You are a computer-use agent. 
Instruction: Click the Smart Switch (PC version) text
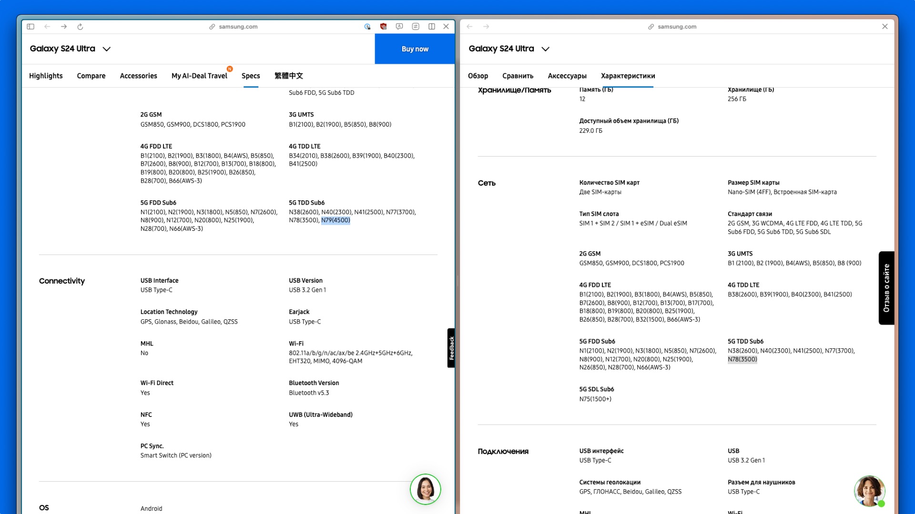(x=176, y=455)
